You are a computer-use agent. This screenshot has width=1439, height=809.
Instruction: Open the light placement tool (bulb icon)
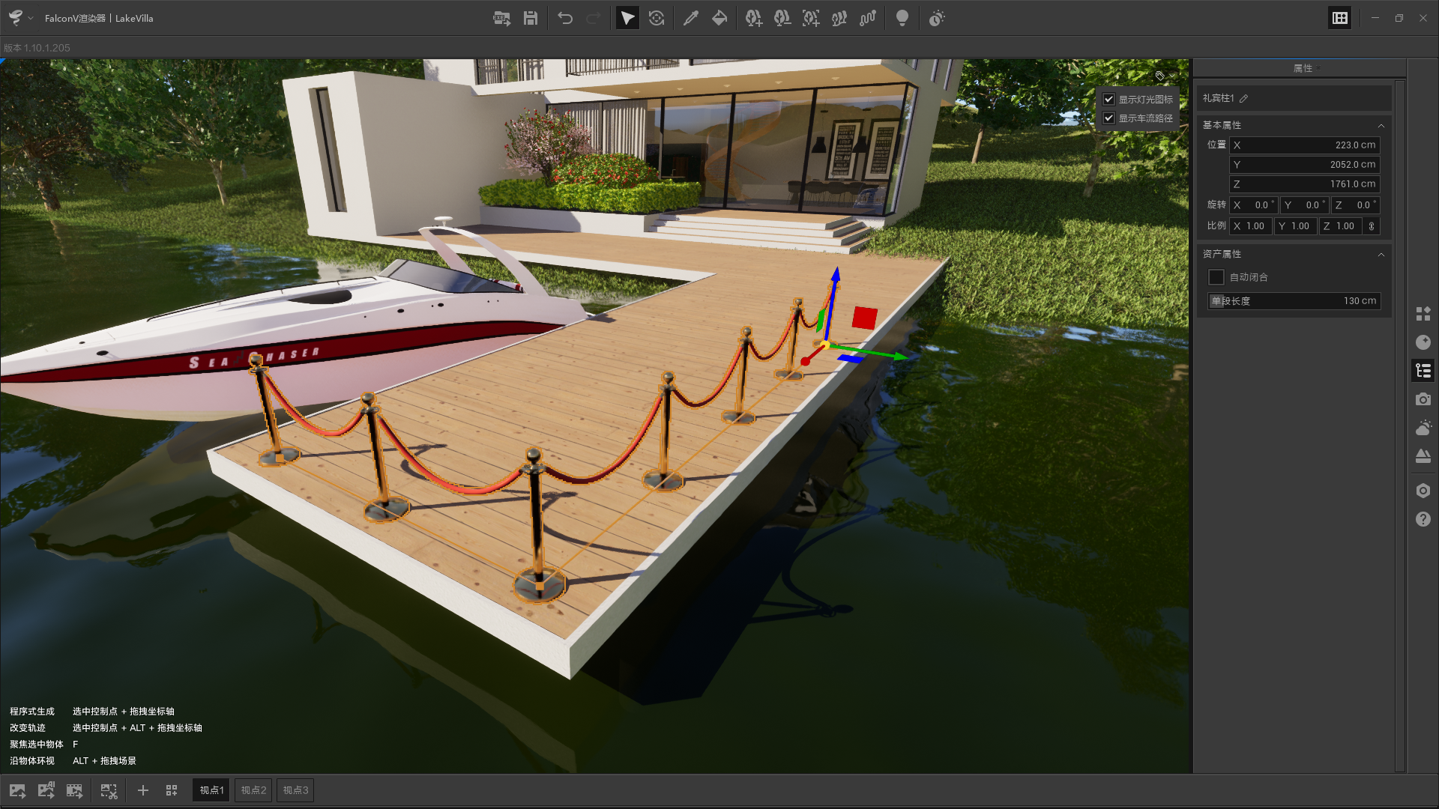[902, 17]
